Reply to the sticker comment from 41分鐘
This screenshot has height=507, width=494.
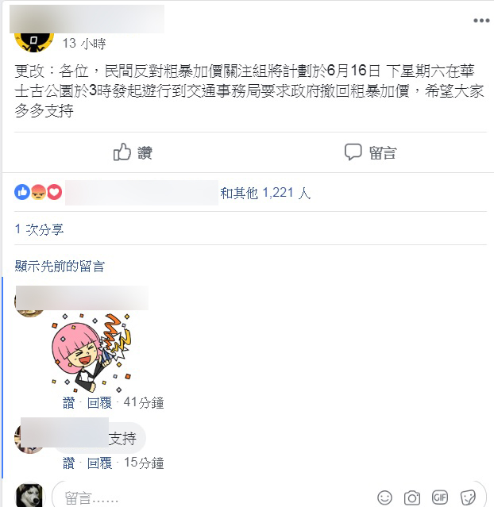100,402
